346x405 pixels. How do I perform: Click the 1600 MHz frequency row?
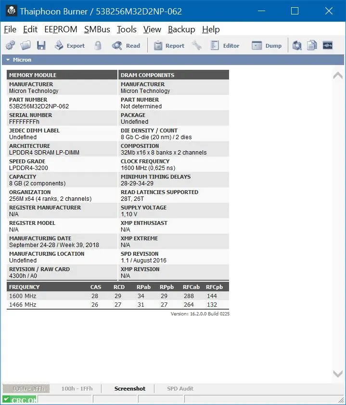click(x=117, y=296)
